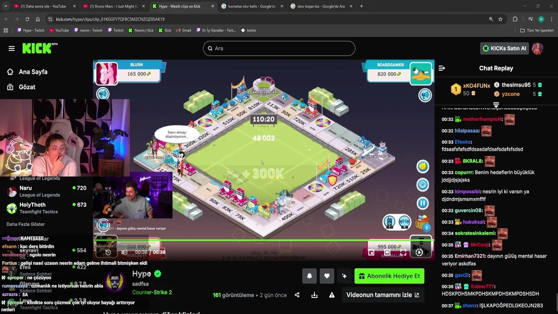Open HolyThoth channel in sidebar

46,208
